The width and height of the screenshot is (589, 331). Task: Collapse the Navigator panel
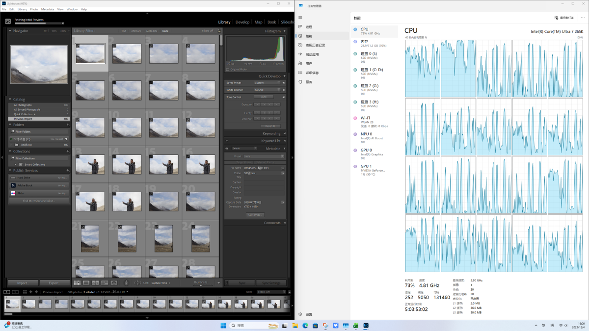[10, 31]
